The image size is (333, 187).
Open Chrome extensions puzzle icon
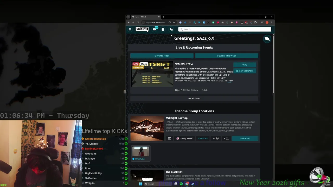(x=255, y=23)
